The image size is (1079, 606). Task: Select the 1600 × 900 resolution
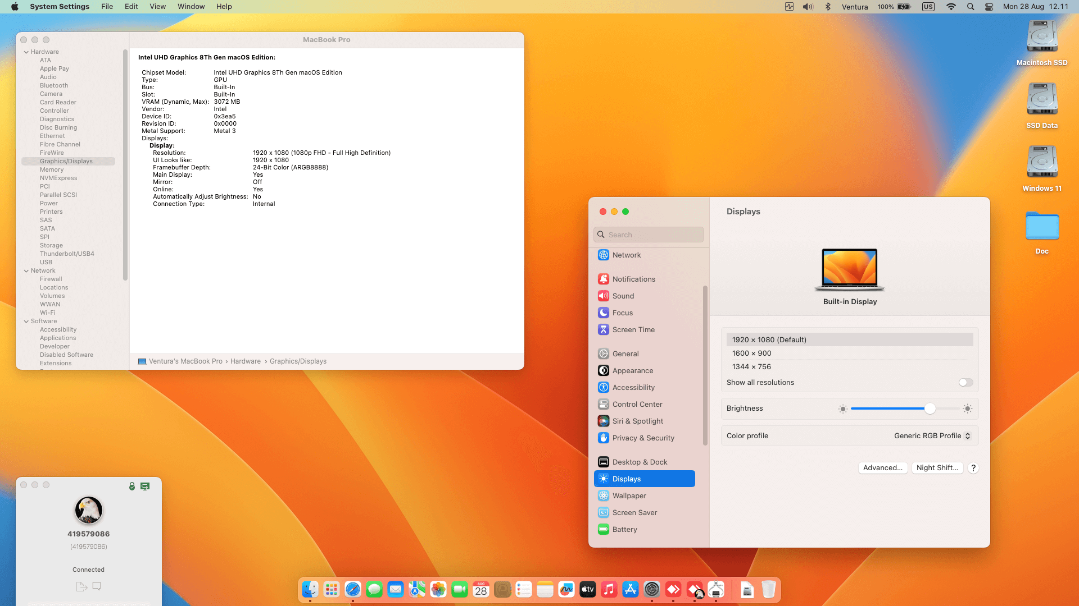(752, 353)
